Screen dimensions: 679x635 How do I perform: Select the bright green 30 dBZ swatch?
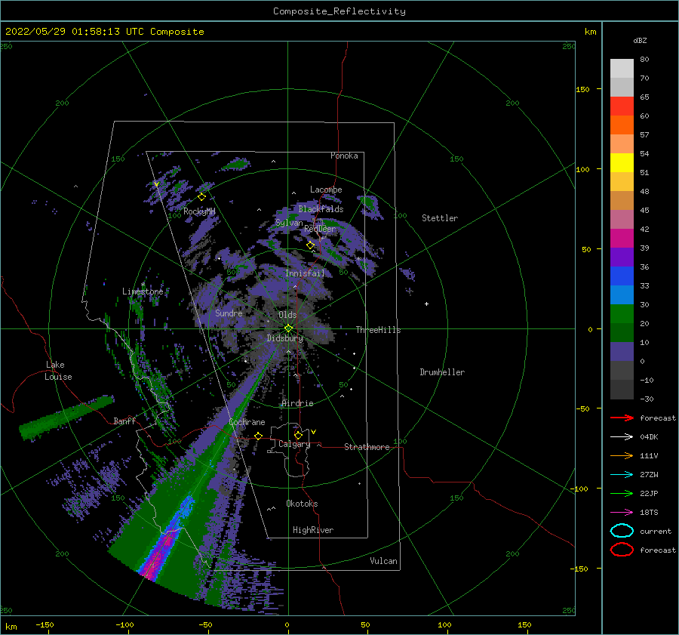tap(622, 313)
